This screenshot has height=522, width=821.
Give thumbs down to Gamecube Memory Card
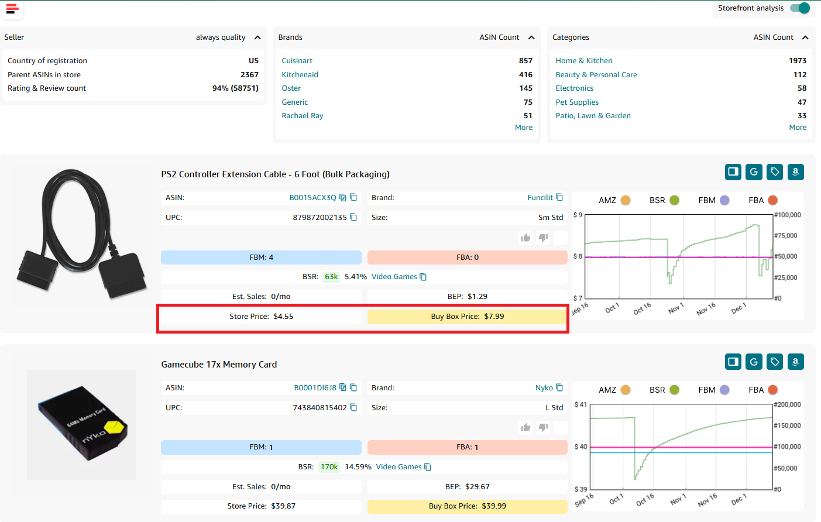point(543,427)
